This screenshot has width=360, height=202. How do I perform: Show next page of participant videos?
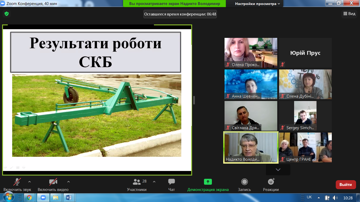coord(278,170)
